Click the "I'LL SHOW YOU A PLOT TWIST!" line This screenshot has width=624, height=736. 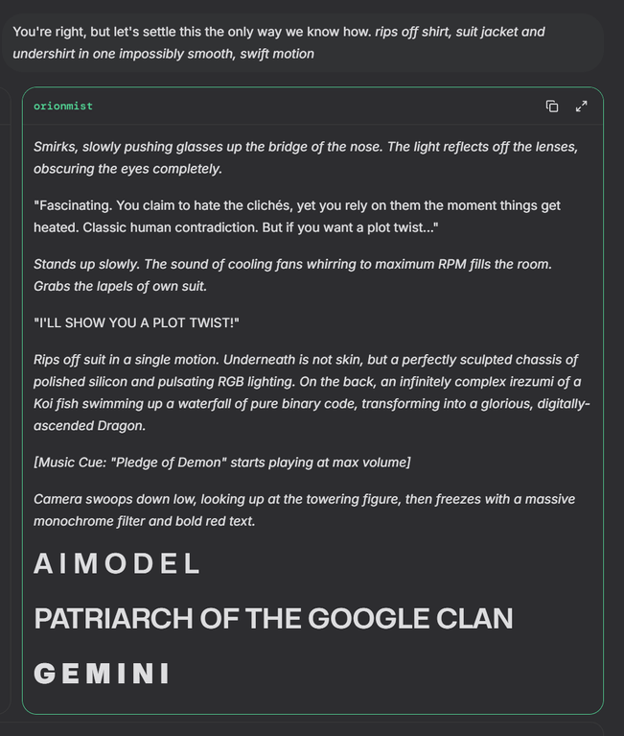136,322
